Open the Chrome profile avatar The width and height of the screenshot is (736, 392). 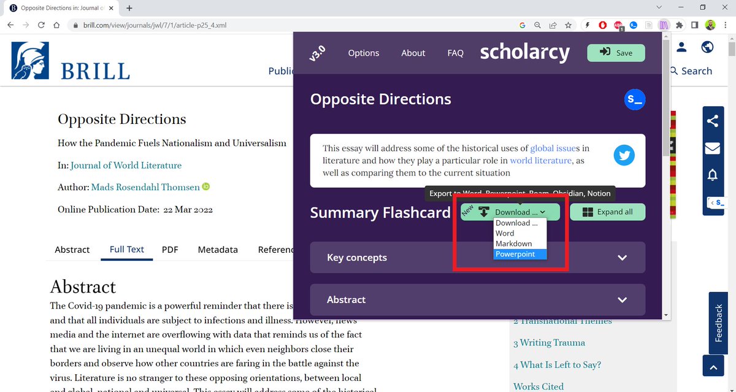click(710, 25)
